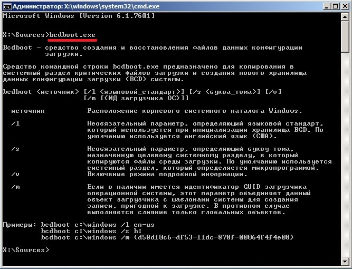Click the scrollbar down arrow

coord(345,261)
